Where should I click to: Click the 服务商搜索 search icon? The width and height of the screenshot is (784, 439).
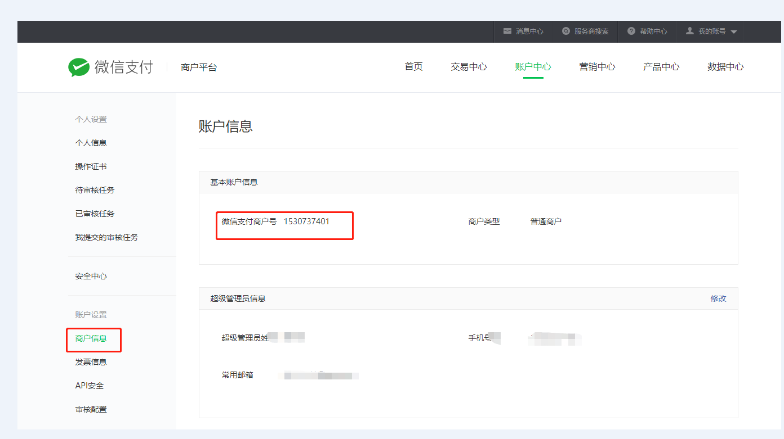click(x=566, y=31)
